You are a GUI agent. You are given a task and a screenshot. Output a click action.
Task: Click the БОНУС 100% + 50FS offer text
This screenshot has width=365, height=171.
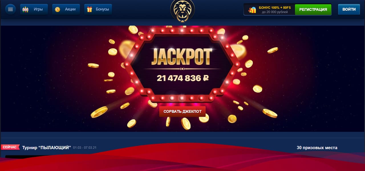tap(275, 7)
